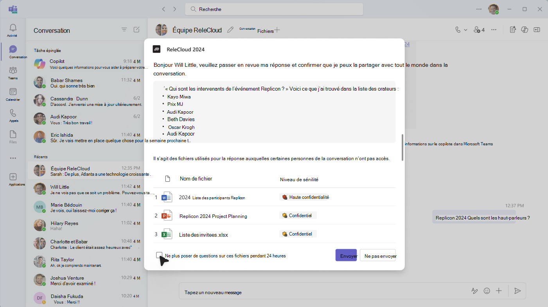Open the Files icon in sidebar
Image resolution: width=548 pixels, height=307 pixels.
13,134
